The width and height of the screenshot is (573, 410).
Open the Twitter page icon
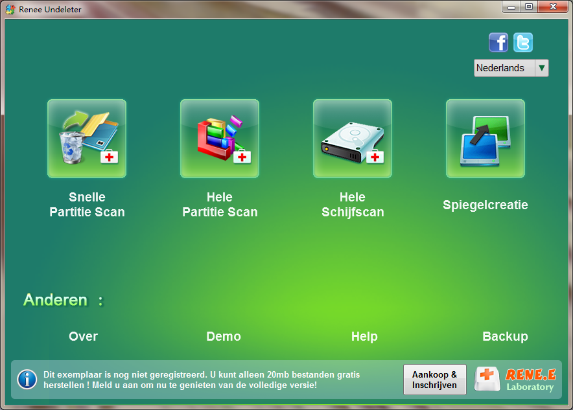coord(522,43)
